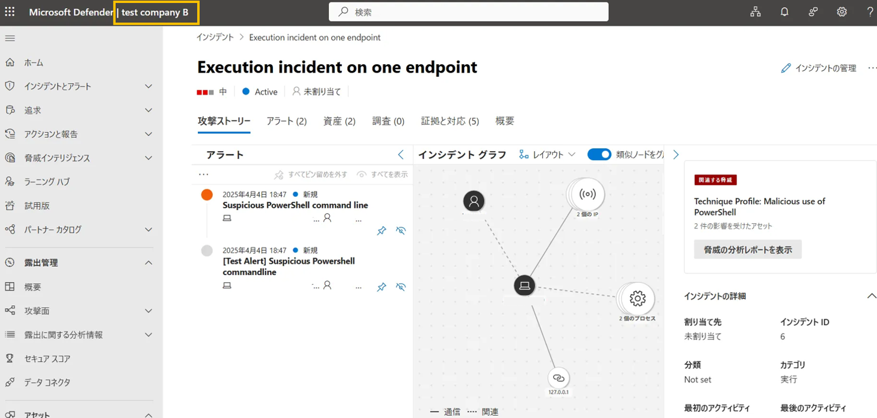Go to インシデント breadcrumb link
The image size is (877, 418).
[x=215, y=37]
